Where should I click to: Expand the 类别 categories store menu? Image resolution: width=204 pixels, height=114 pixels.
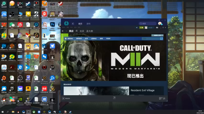click(86, 39)
